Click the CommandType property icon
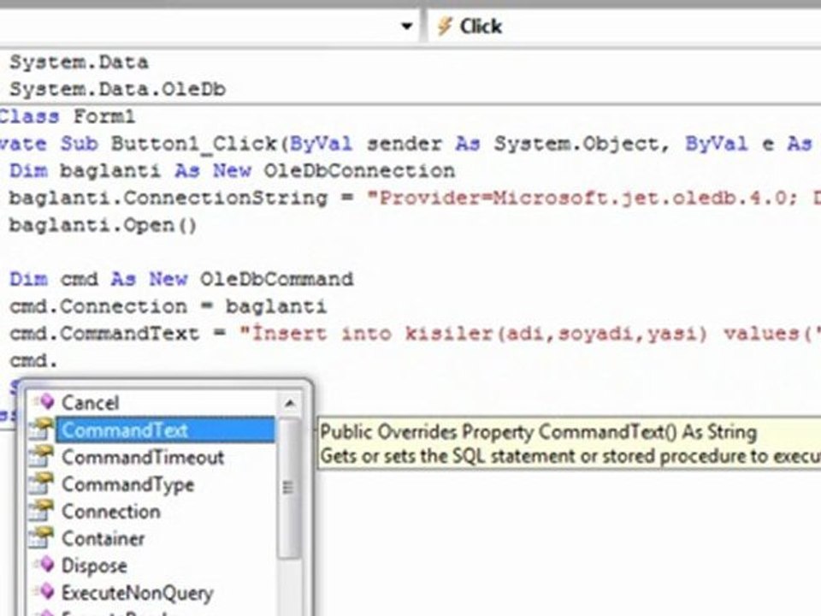 coord(41,483)
